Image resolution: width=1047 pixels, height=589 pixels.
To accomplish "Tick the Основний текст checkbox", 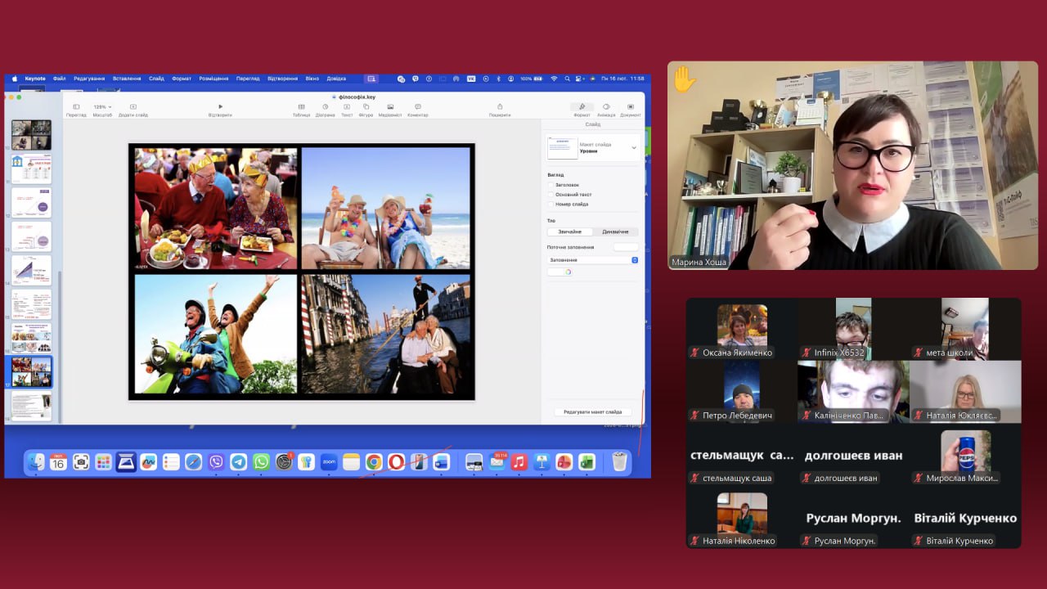I will coord(550,195).
